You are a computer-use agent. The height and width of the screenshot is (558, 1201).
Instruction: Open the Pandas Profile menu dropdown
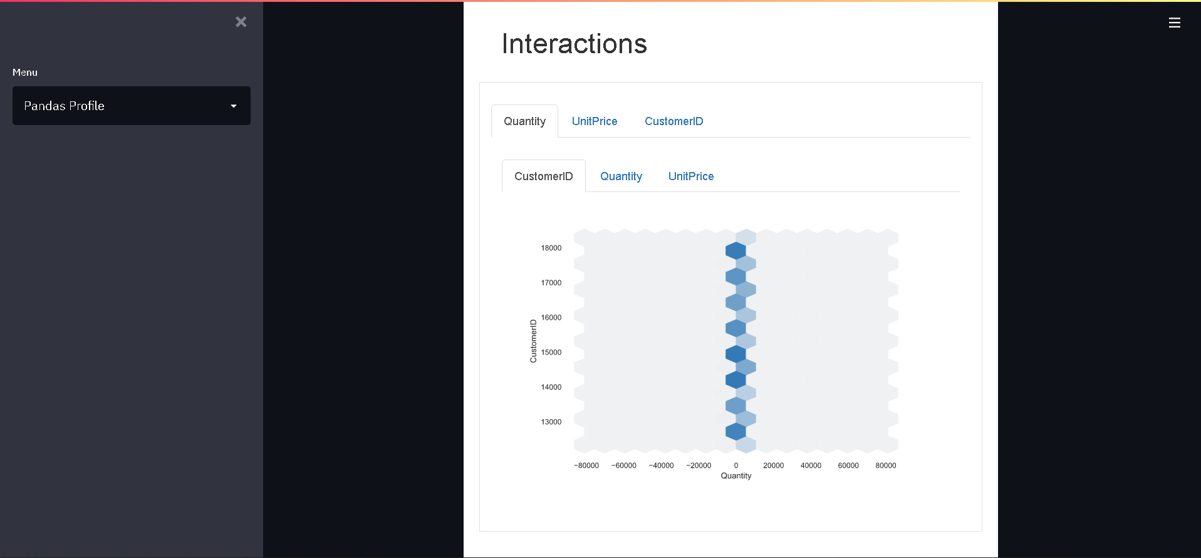click(x=132, y=106)
